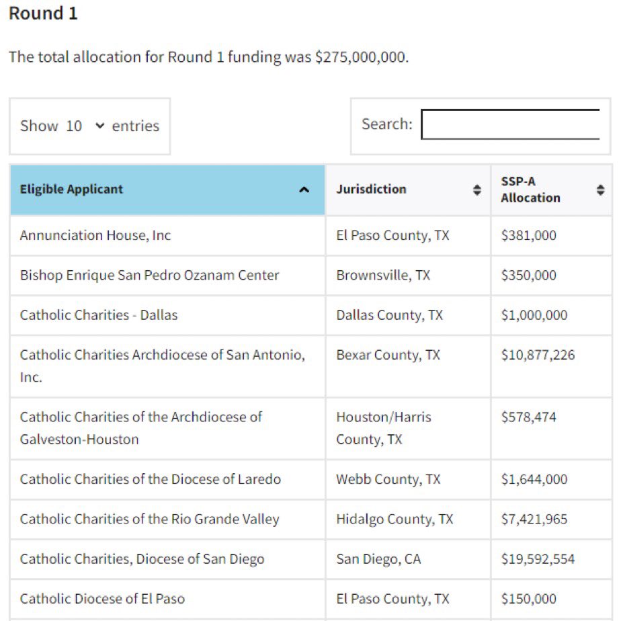Click Catholic Charities, Diocese of San Diego

click(x=142, y=559)
